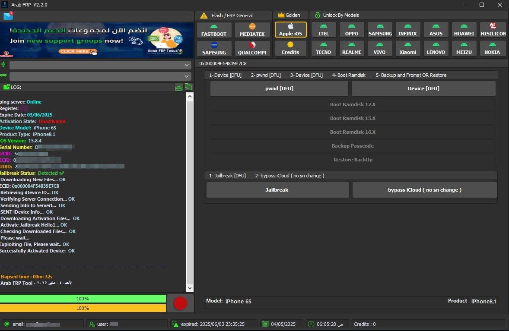
Task: Click the Jailbreak Status Detected line
Action: [32, 173]
